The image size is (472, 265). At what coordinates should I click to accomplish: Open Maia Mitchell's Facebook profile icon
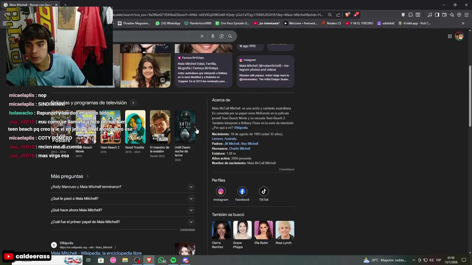242,191
